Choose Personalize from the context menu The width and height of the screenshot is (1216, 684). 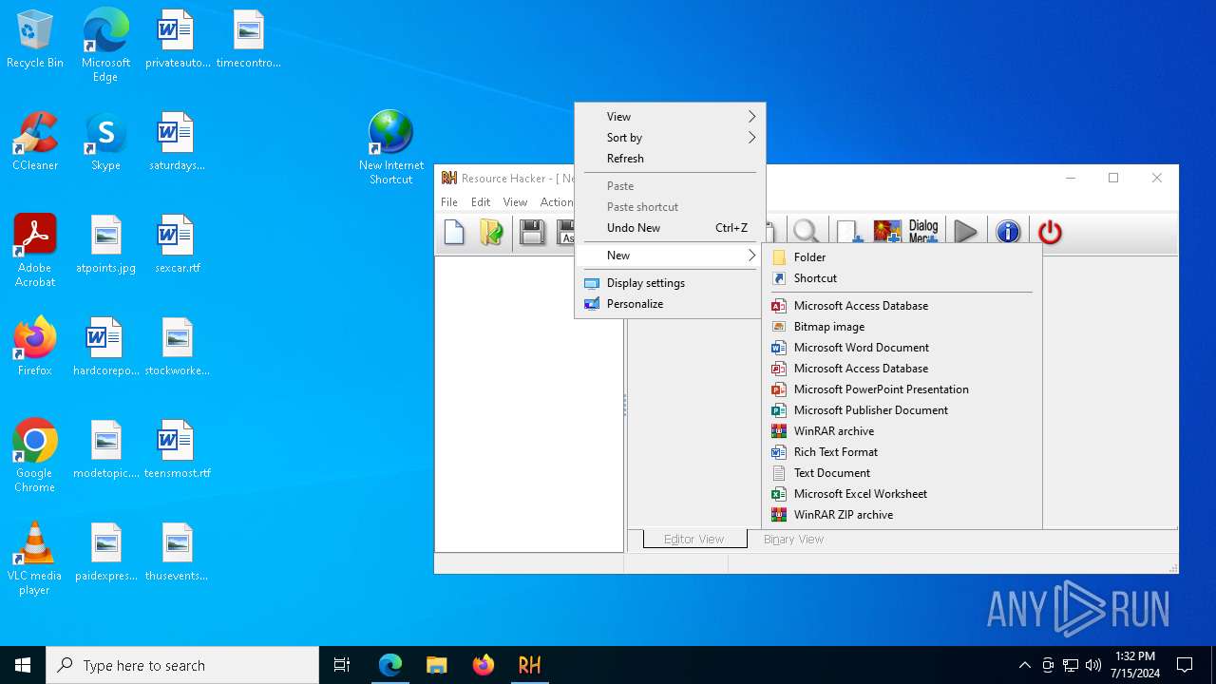[670, 304]
